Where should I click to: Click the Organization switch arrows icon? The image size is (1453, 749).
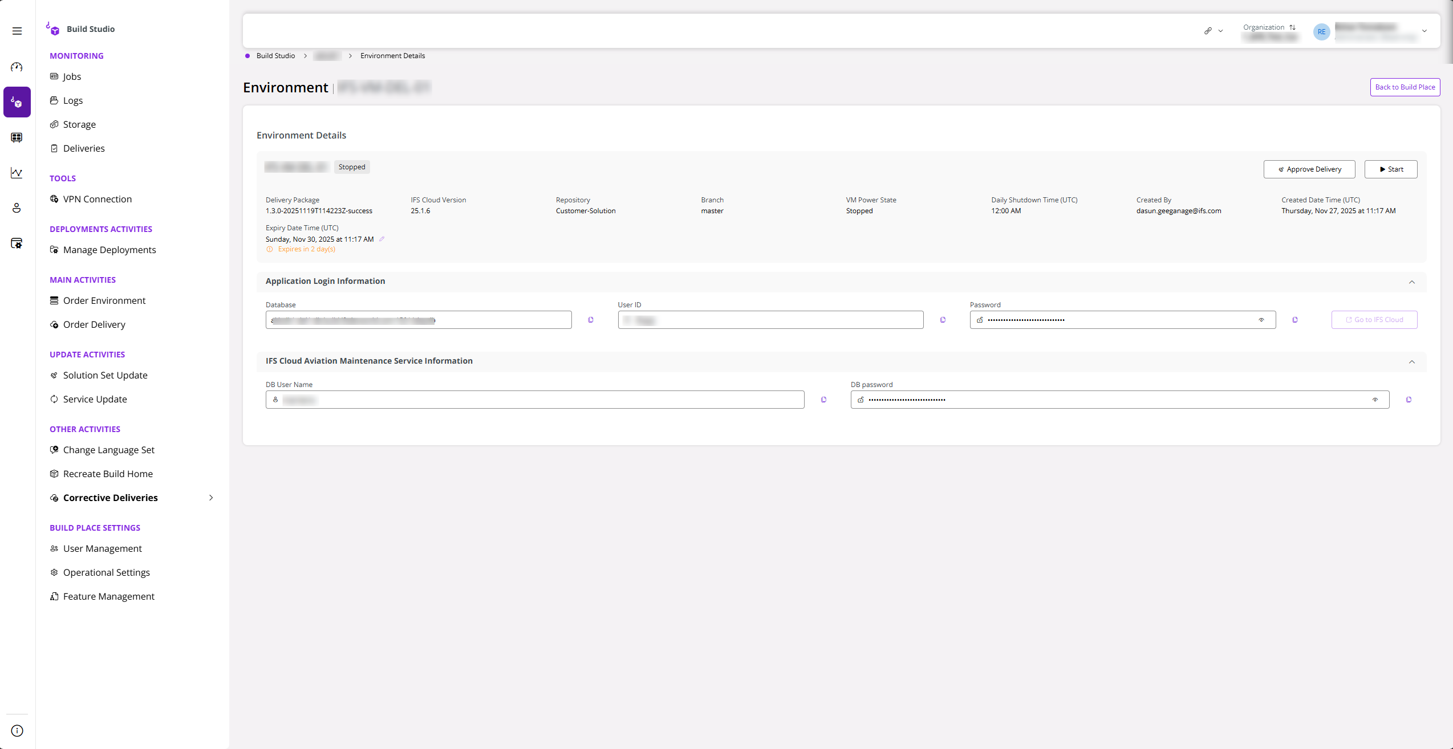(1292, 27)
